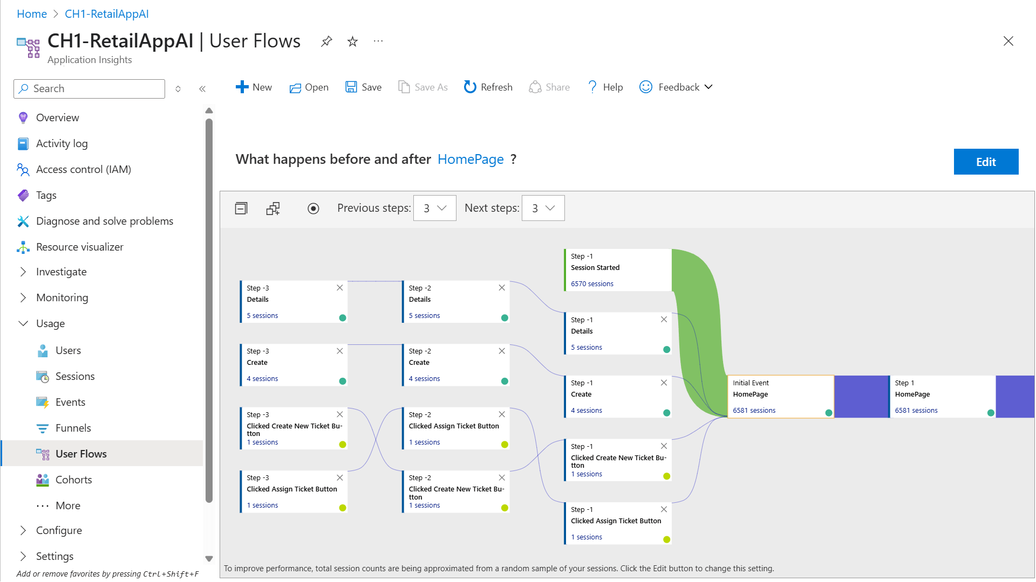
Task: Mark the page as favorite with star
Action: [x=352, y=41]
